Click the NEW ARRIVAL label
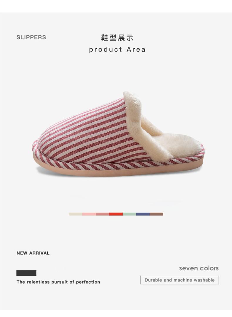Image resolution: width=232 pixels, height=317 pixels. pyautogui.click(x=33, y=253)
